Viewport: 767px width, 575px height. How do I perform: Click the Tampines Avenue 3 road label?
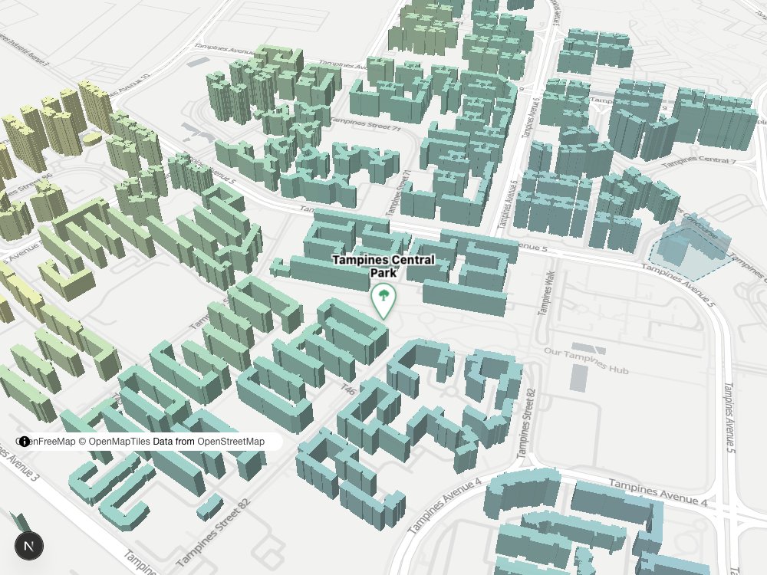pos(20,462)
